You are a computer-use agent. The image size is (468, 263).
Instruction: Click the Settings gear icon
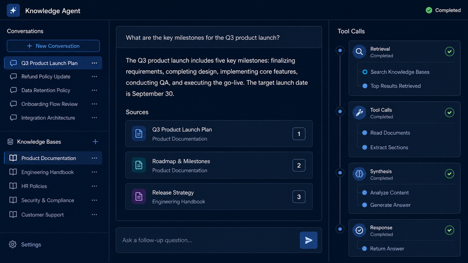12,244
